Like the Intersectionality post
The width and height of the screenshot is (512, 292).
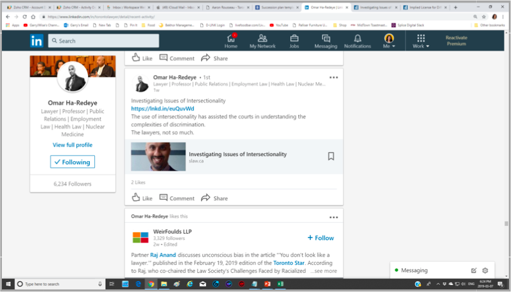(x=142, y=198)
